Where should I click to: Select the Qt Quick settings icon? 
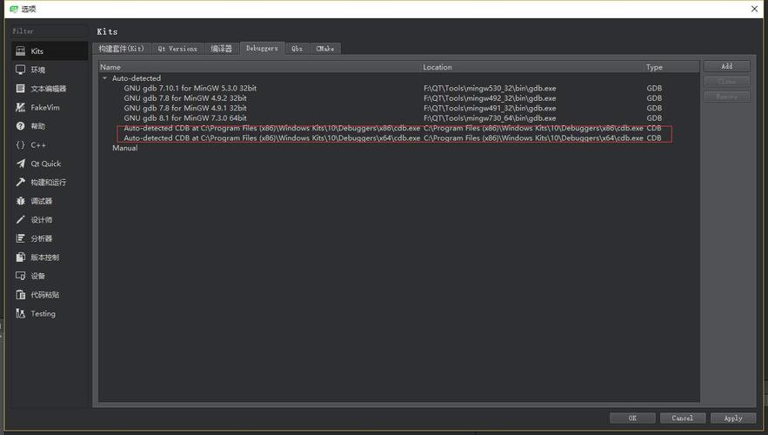(x=21, y=164)
